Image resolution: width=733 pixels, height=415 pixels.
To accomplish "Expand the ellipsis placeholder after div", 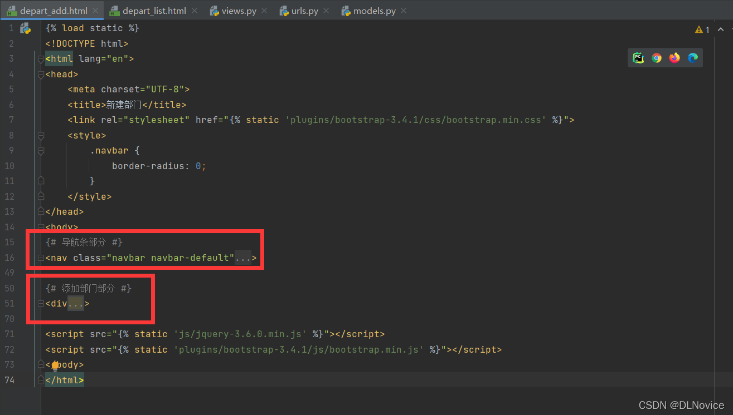I will pos(76,304).
